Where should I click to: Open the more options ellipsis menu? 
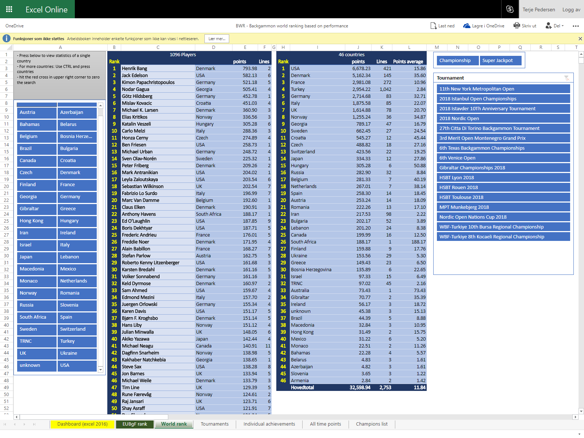[576, 26]
